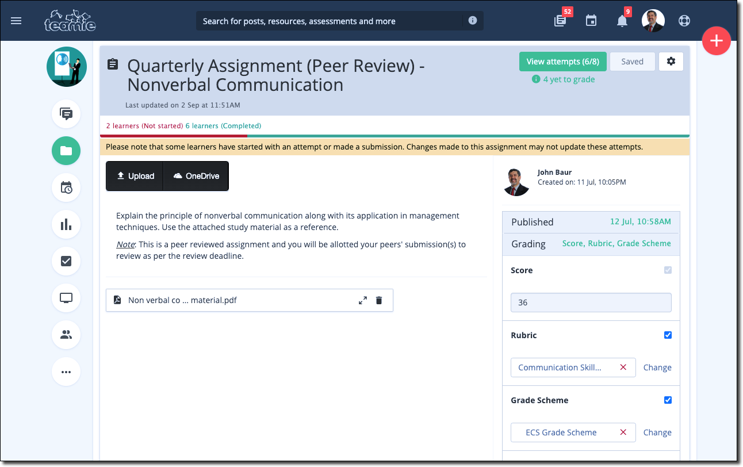Click the Published date 12 Jul, 10:58AM

641,222
